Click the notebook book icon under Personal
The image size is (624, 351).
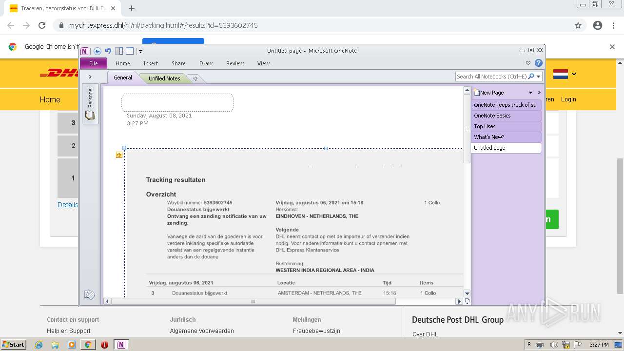click(90, 115)
